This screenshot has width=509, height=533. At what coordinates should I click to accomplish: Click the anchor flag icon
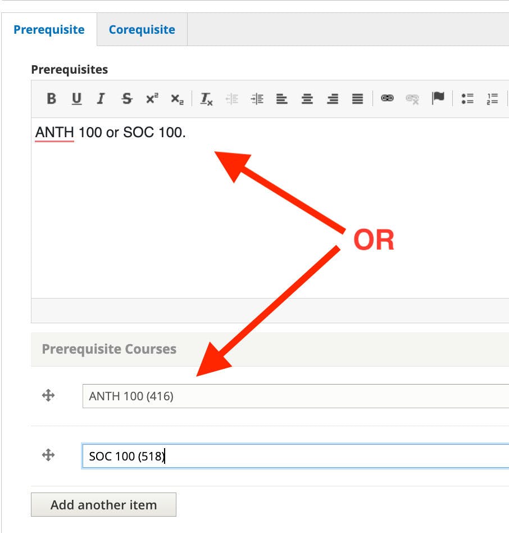pyautogui.click(x=438, y=98)
